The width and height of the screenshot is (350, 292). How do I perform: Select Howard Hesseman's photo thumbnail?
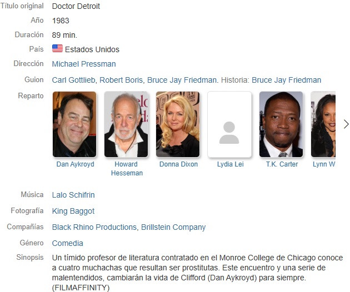tap(126, 124)
